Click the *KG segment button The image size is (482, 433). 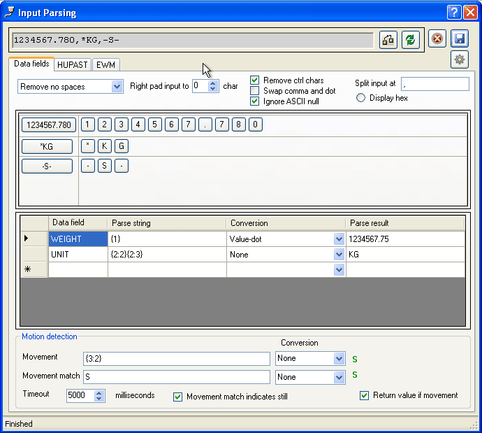click(x=48, y=146)
